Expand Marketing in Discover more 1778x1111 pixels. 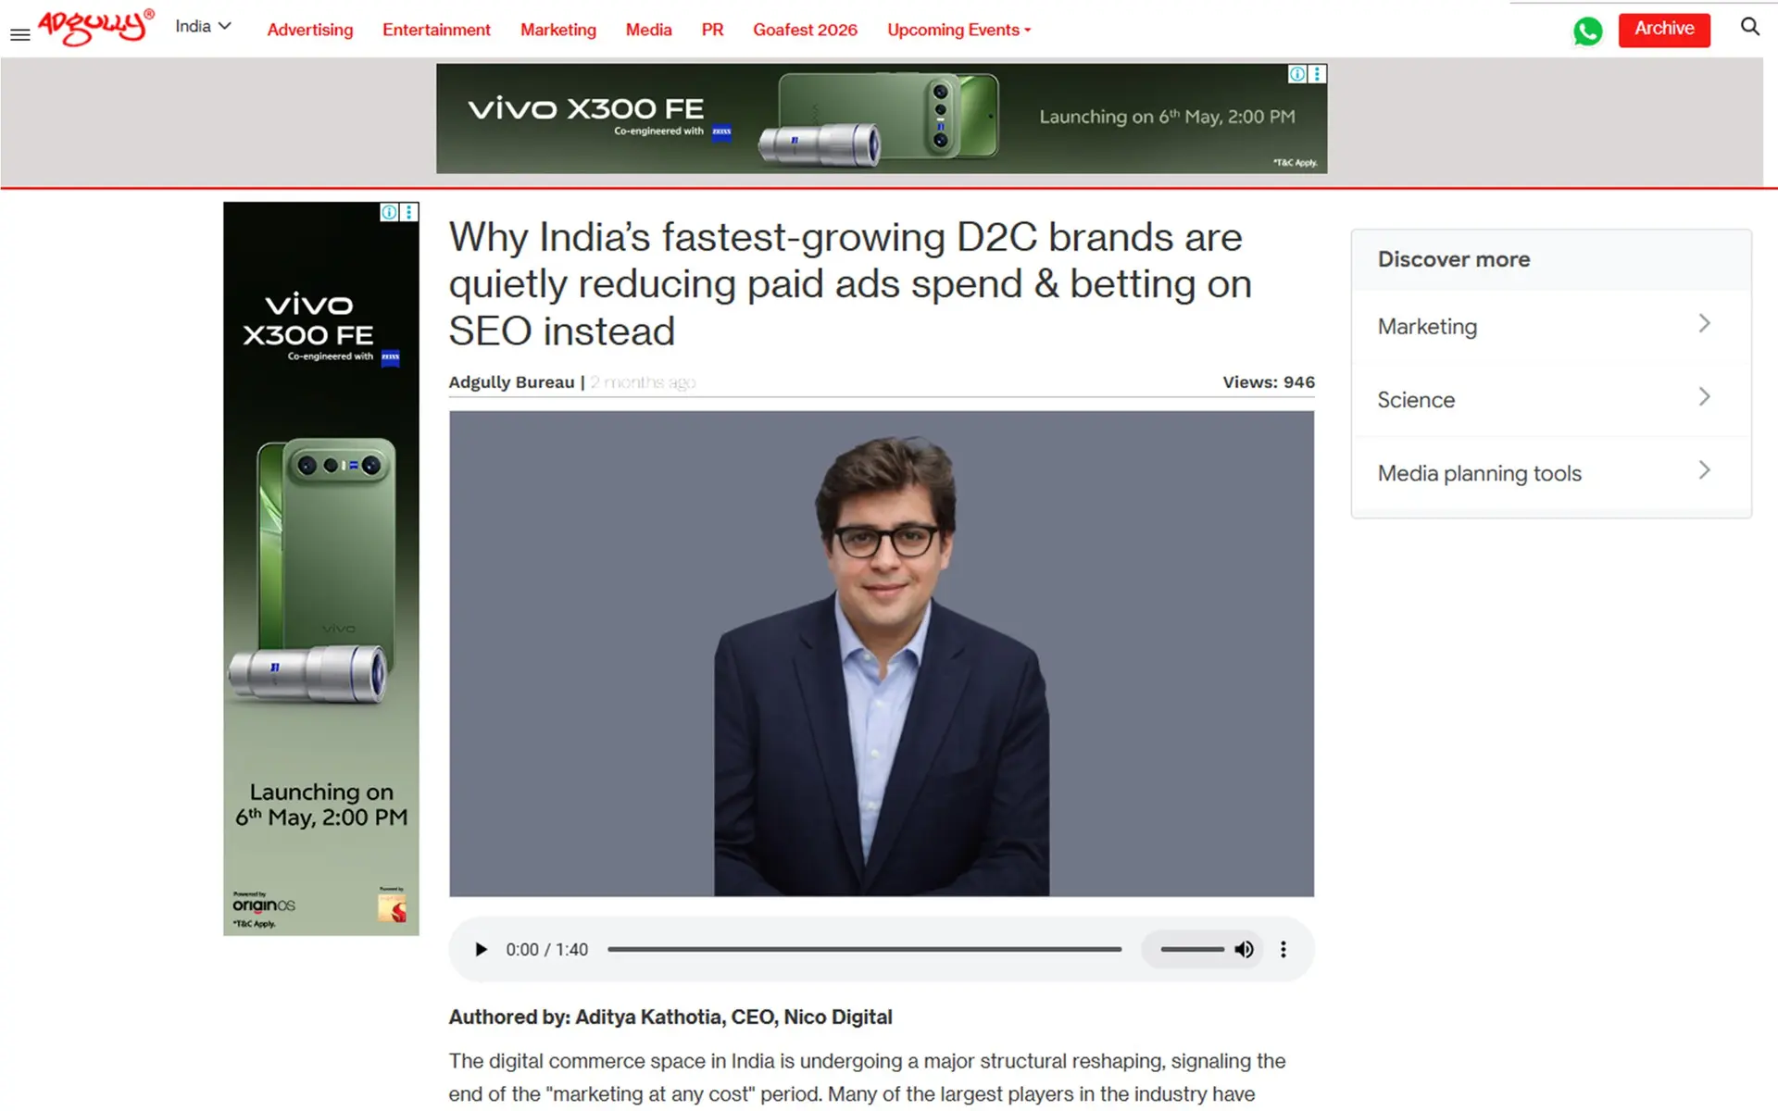point(1551,326)
